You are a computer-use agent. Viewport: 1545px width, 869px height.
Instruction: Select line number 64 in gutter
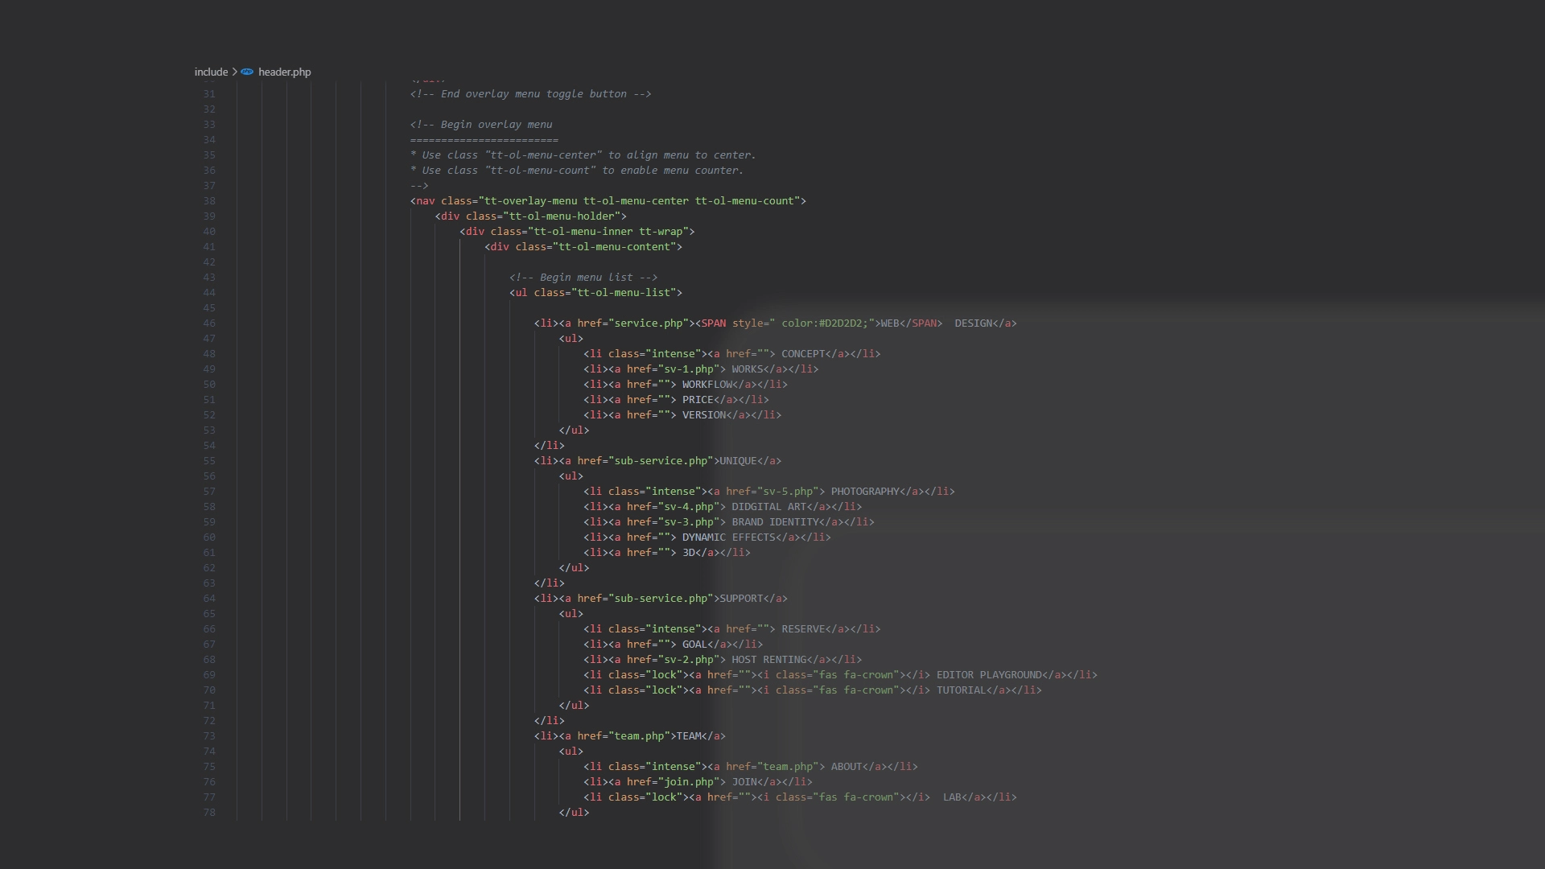coord(209,599)
